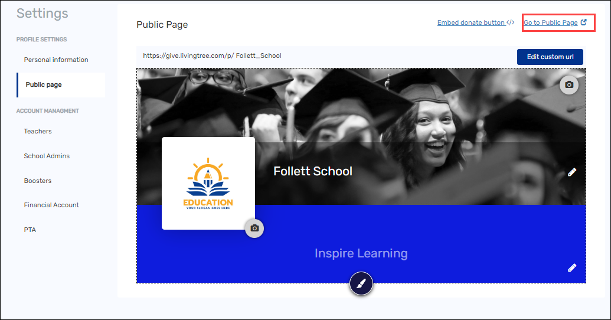
Task: Click the Inspire Learning tagline text
Action: point(361,253)
